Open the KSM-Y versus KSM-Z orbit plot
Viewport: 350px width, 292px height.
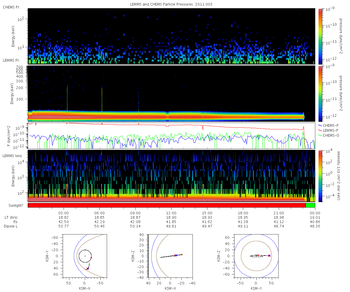256,256
